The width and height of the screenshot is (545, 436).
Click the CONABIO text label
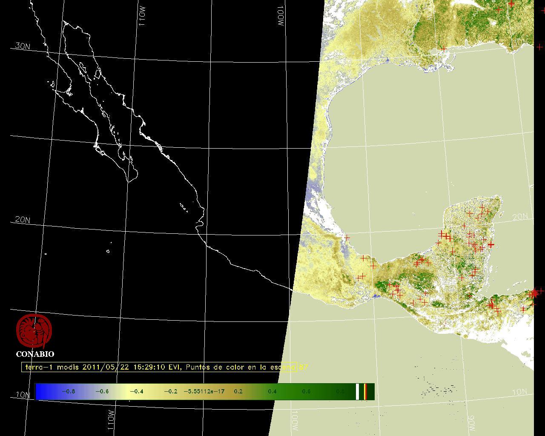tap(35, 354)
